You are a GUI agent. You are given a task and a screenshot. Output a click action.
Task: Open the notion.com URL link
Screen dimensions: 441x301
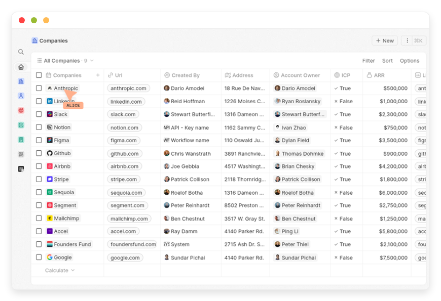click(124, 127)
